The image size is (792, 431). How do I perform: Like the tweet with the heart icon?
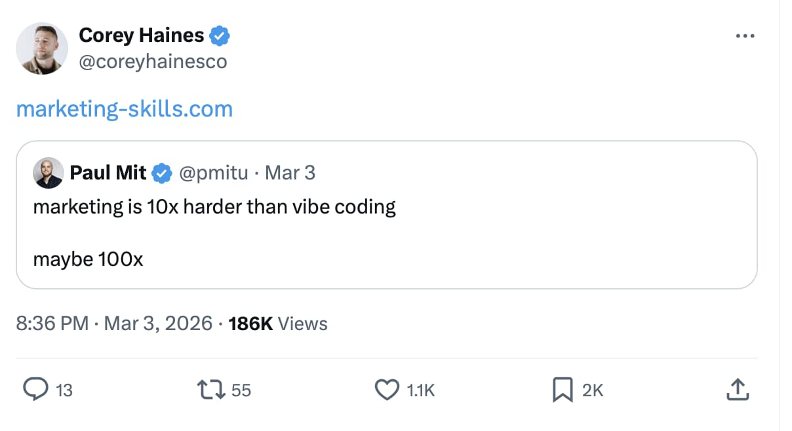pos(388,390)
